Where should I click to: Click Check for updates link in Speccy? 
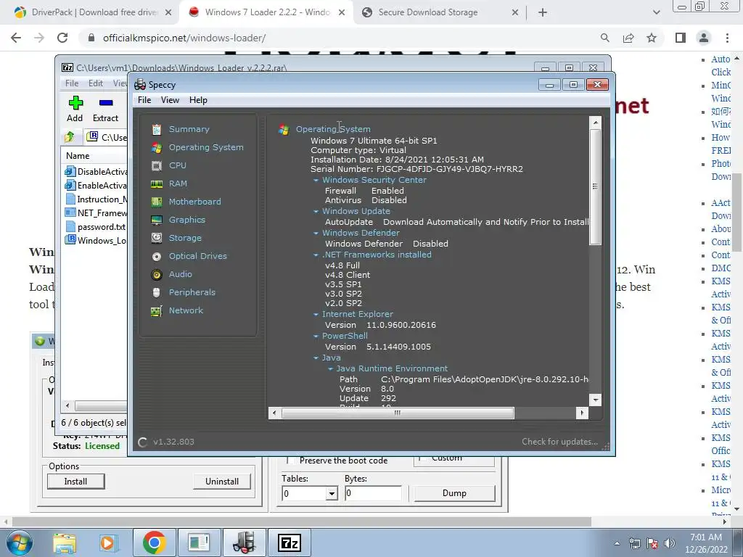click(x=559, y=442)
